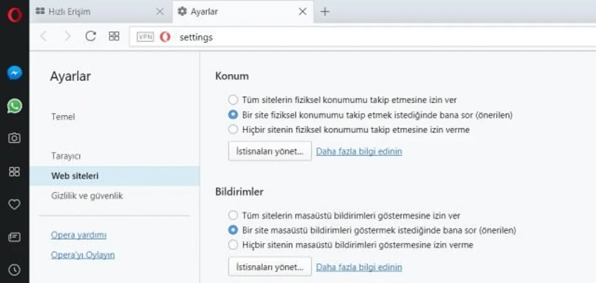
Task: Open Facebook Messenger in the sidebar
Action: (15, 73)
